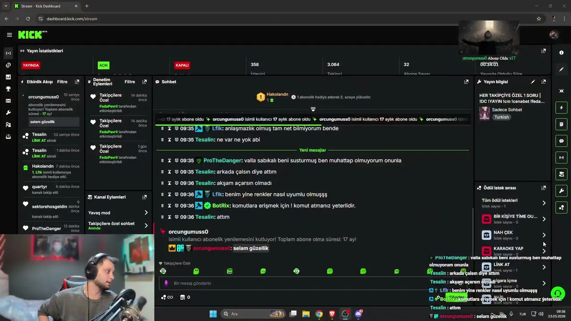
Task: Open the community users icon in left sidebar
Action: [8, 125]
